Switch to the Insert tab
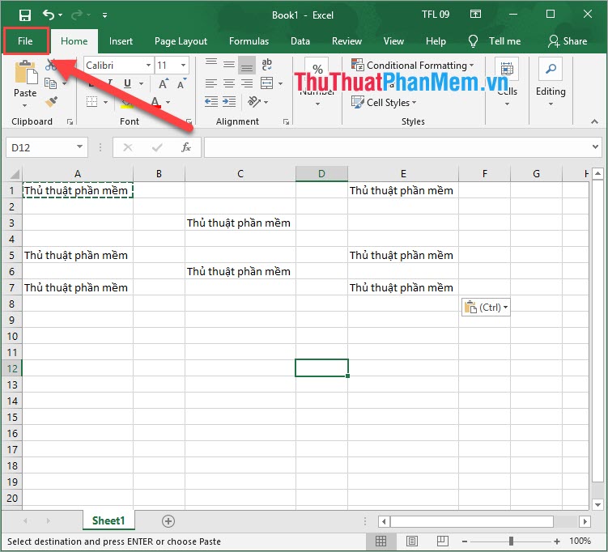The height and width of the screenshot is (552, 608). (121, 41)
